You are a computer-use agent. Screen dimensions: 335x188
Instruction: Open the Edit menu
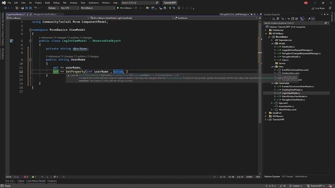pyautogui.click(x=16, y=3)
